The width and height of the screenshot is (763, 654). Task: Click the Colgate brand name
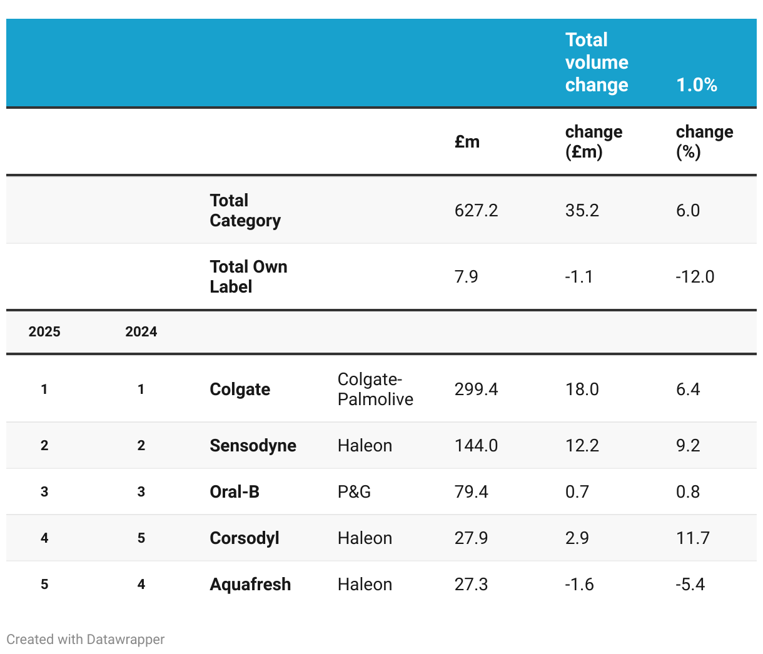coord(240,389)
